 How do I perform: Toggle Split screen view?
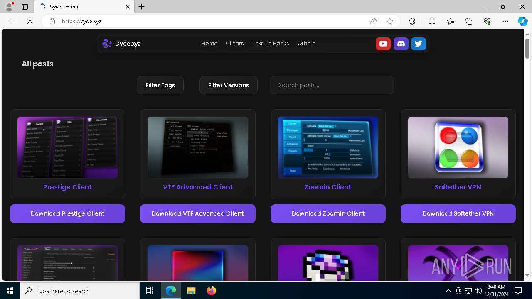(432, 21)
